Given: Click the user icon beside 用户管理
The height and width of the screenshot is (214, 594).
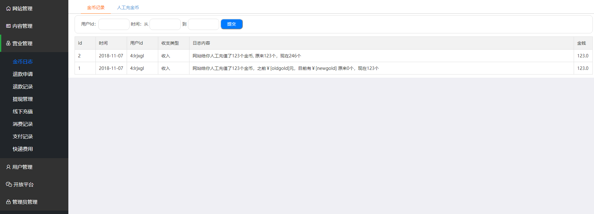Looking at the screenshot, I should (x=8, y=167).
